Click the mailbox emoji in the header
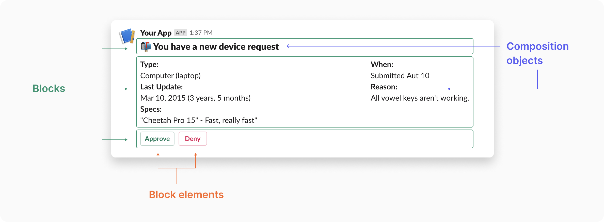Viewport: 604px width, 222px height. (146, 47)
